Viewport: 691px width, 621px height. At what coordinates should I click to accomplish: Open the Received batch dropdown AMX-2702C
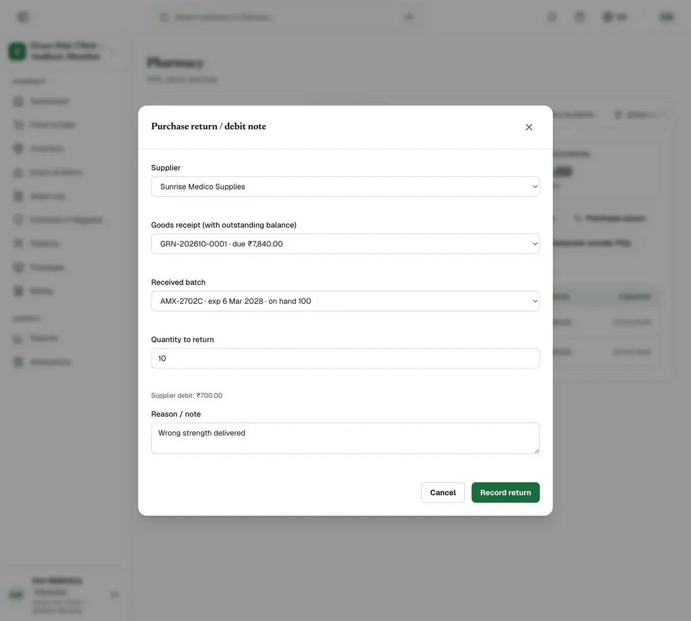[x=345, y=301]
